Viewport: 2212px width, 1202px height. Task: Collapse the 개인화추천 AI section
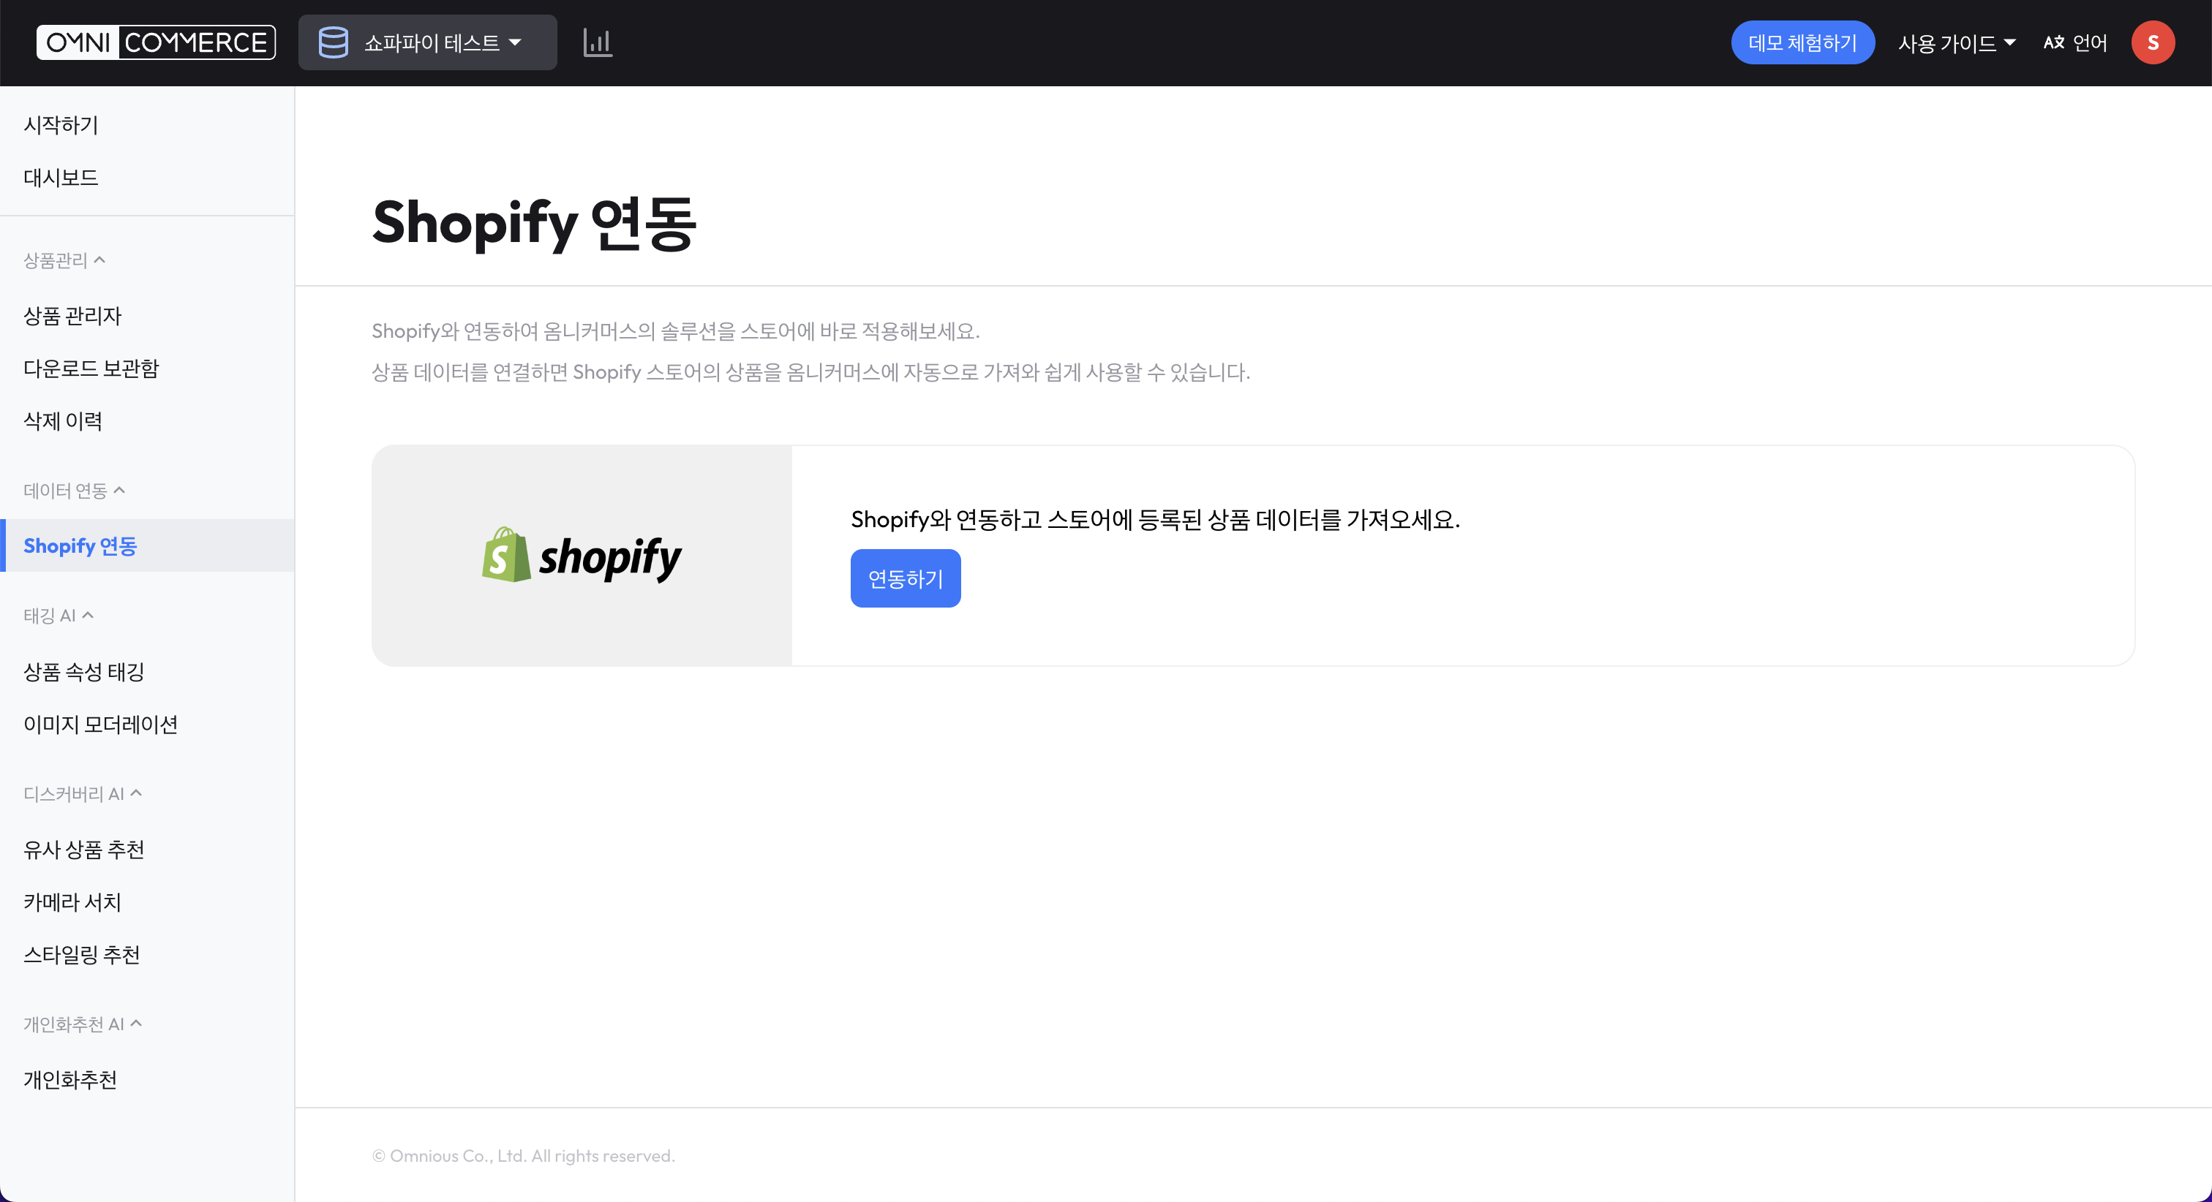[x=83, y=1024]
